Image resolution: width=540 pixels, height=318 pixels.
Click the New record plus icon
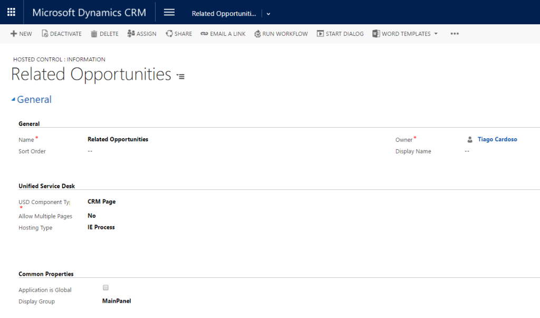point(14,34)
